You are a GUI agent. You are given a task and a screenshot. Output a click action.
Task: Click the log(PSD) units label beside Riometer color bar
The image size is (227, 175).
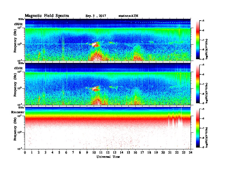click(207, 138)
